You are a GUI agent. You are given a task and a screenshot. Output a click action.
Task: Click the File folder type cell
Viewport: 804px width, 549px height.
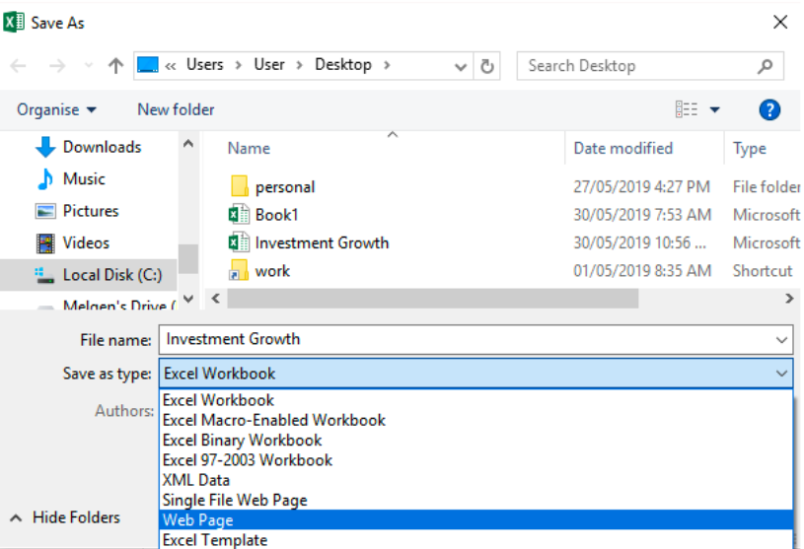click(x=767, y=187)
